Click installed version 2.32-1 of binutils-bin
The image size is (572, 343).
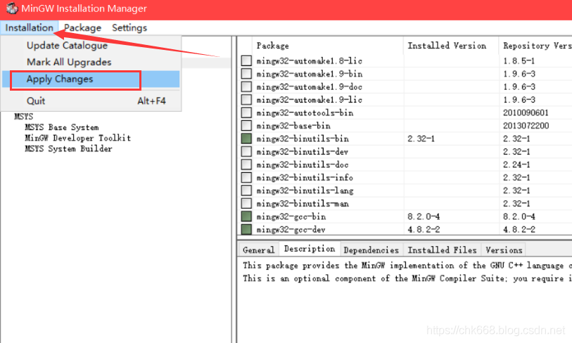[x=421, y=139]
